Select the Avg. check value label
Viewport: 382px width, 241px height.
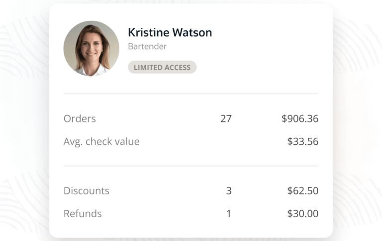101,142
